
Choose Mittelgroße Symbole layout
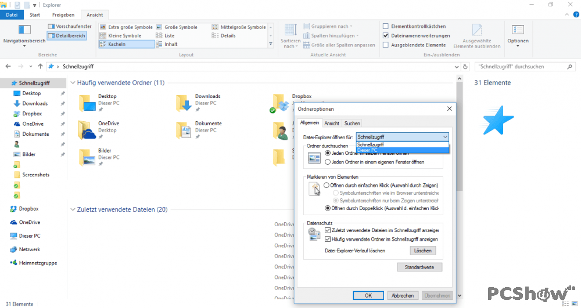239,27
